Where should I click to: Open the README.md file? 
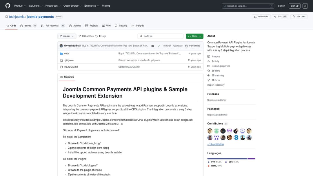click(71, 67)
